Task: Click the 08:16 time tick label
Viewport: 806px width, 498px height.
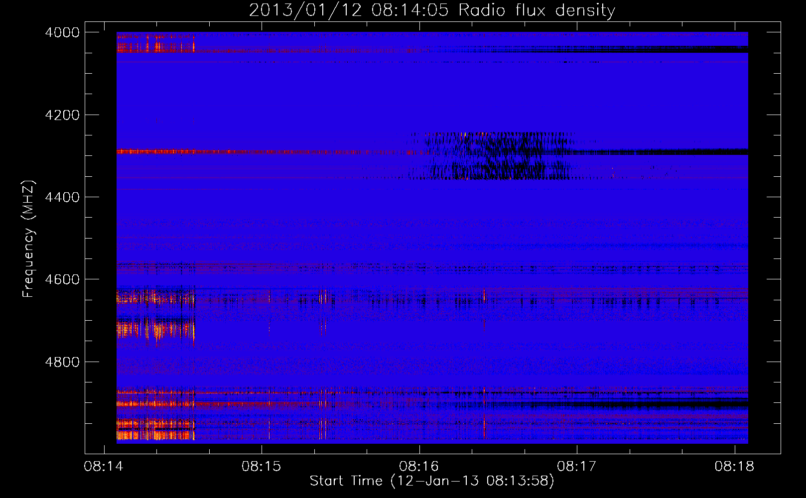Action: 419,467
